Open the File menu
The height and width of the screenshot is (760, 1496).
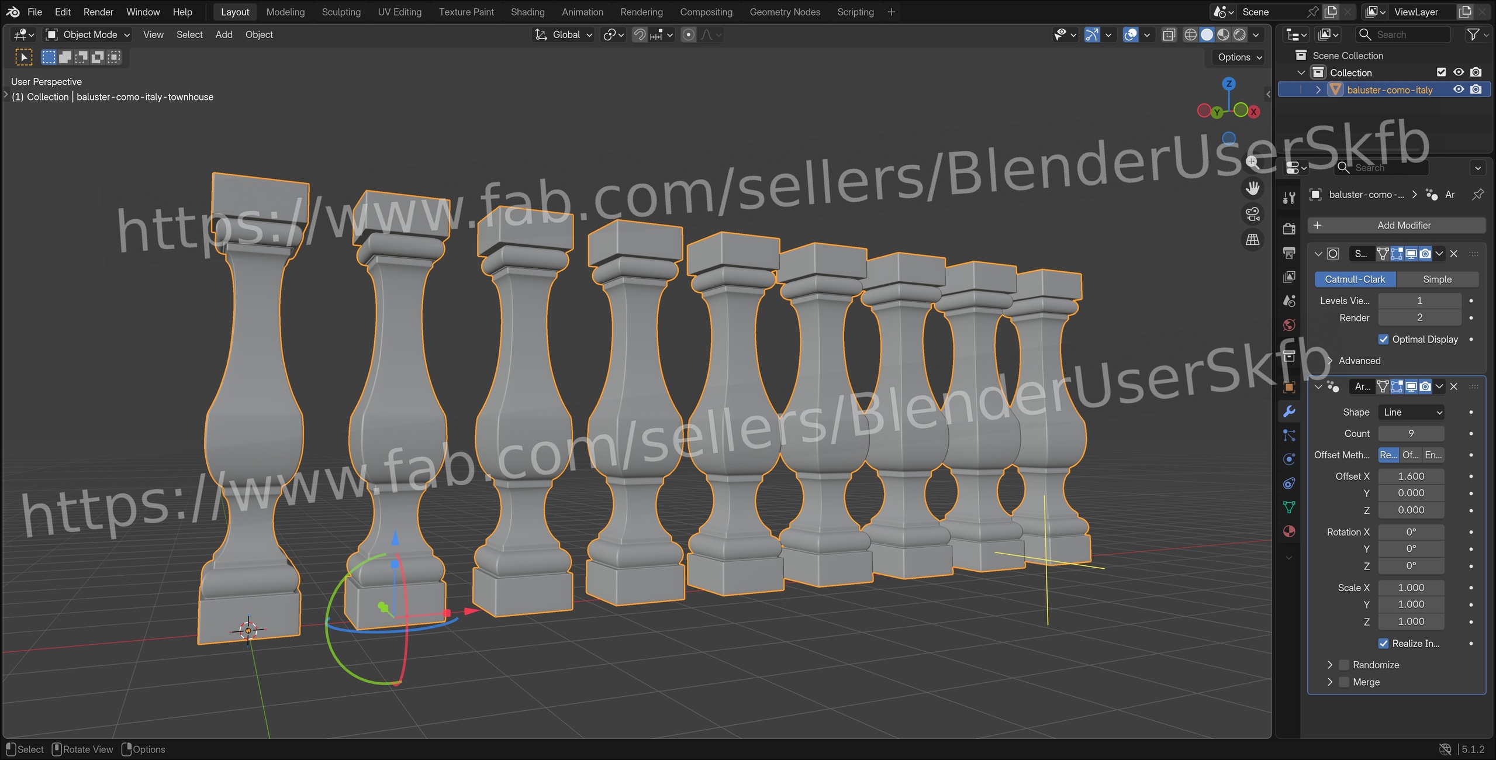pos(34,12)
